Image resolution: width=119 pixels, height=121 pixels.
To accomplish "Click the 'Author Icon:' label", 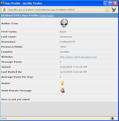I will tap(10, 24).
